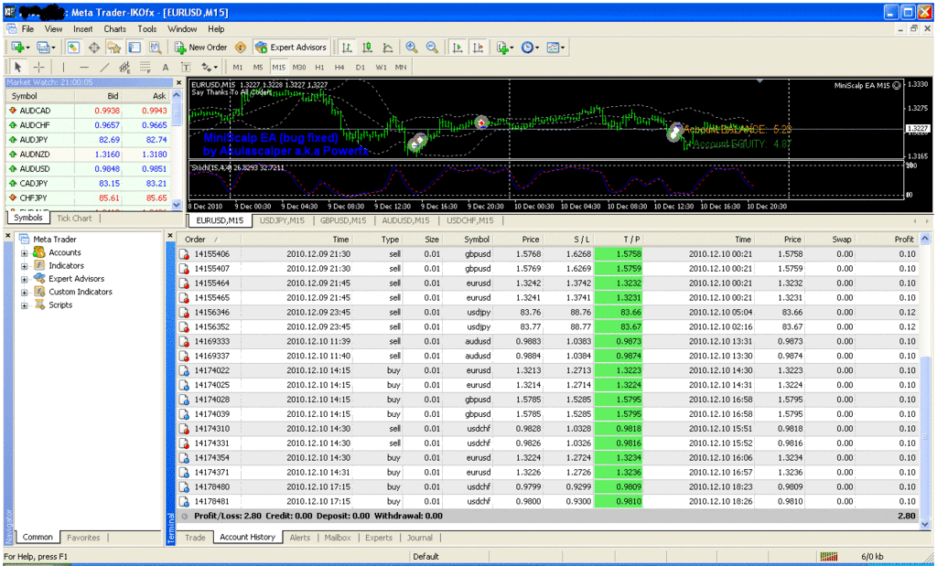The image size is (937, 566).
Task: Open the Experts tab in Terminal
Action: pyautogui.click(x=379, y=538)
